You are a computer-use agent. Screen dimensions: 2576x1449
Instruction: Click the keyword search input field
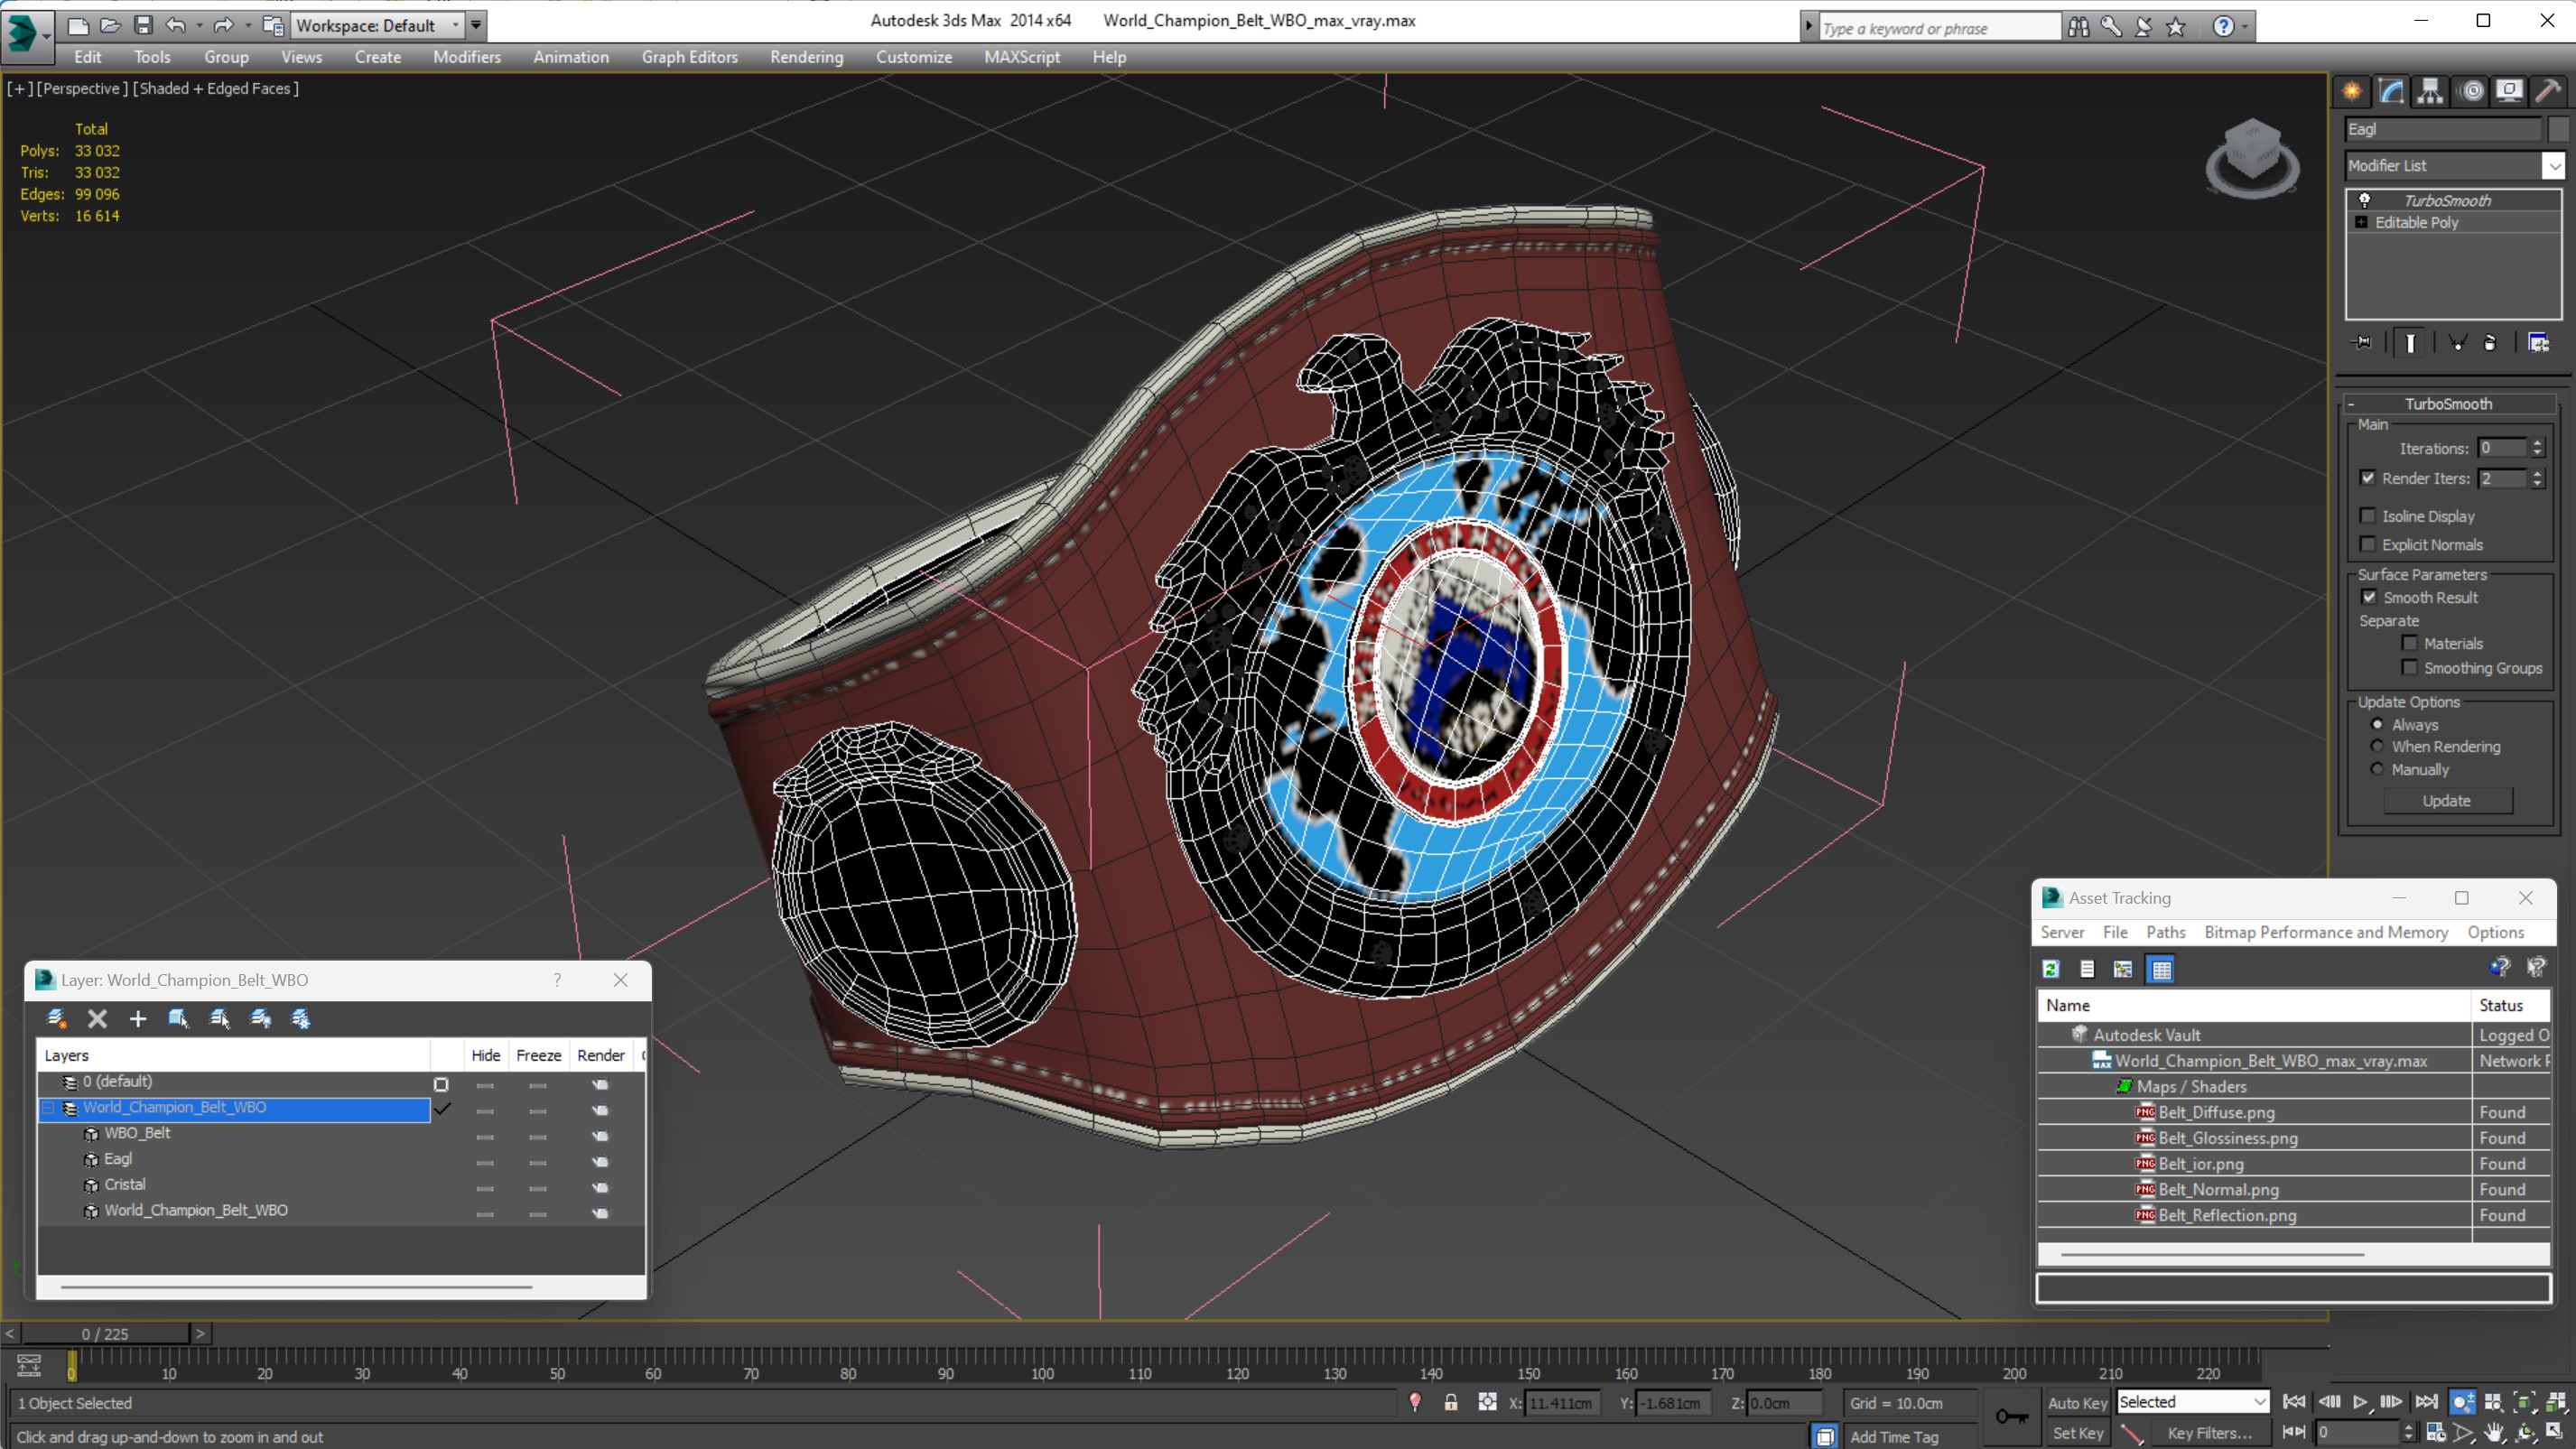pos(1938,28)
